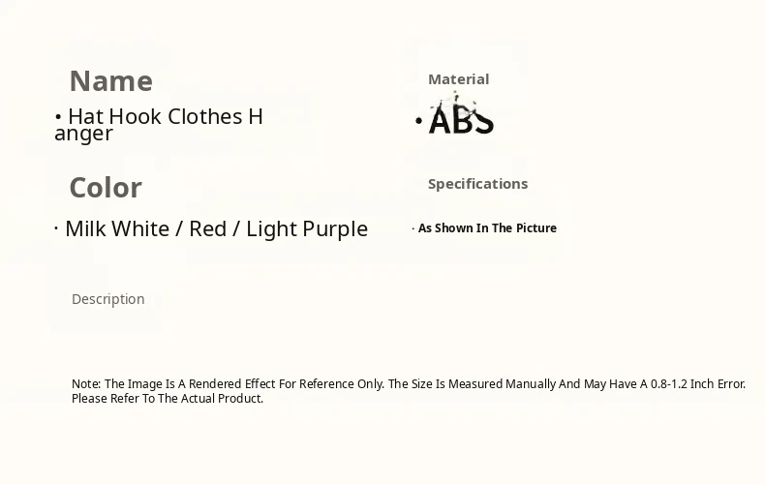Click 'As Shown In The Picture' text

tap(487, 228)
